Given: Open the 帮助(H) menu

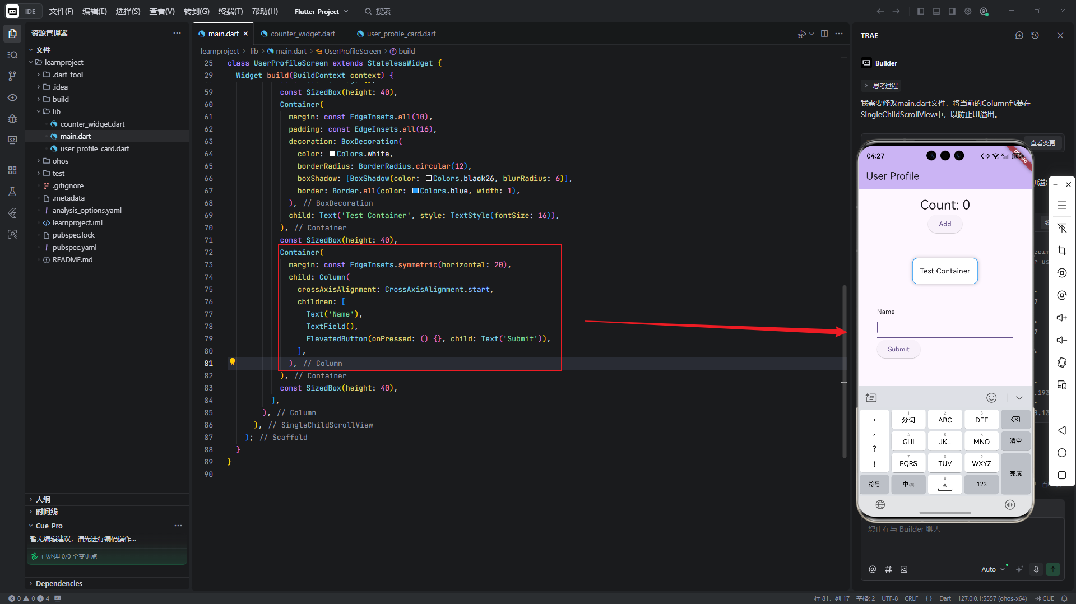Looking at the screenshot, I should pos(265,11).
